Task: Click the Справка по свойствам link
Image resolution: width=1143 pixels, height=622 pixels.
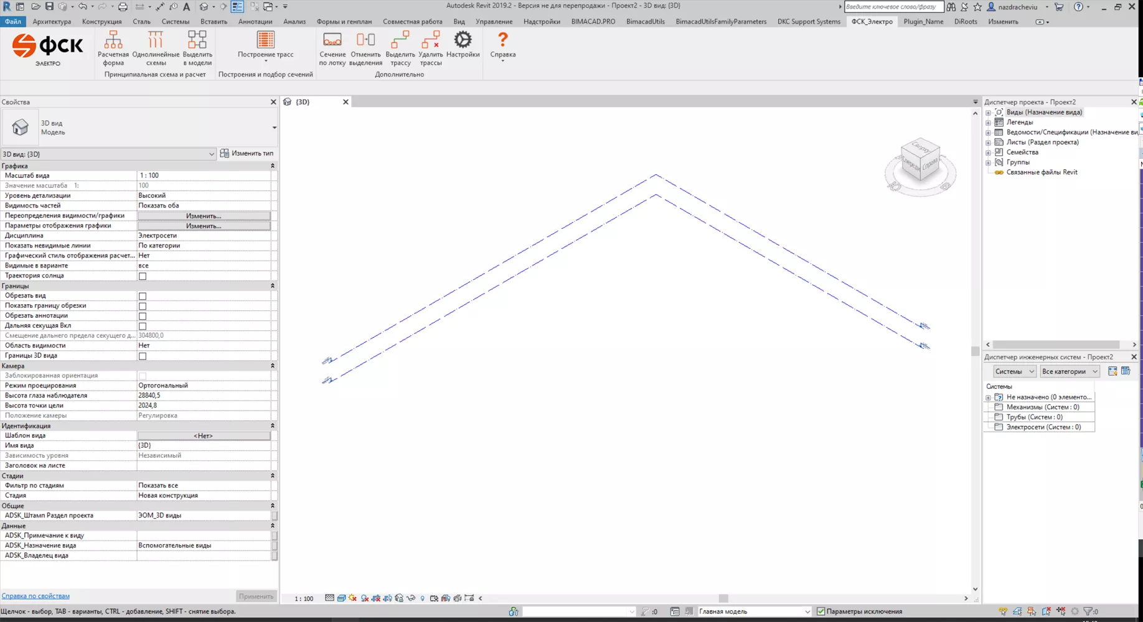Action: [35, 596]
